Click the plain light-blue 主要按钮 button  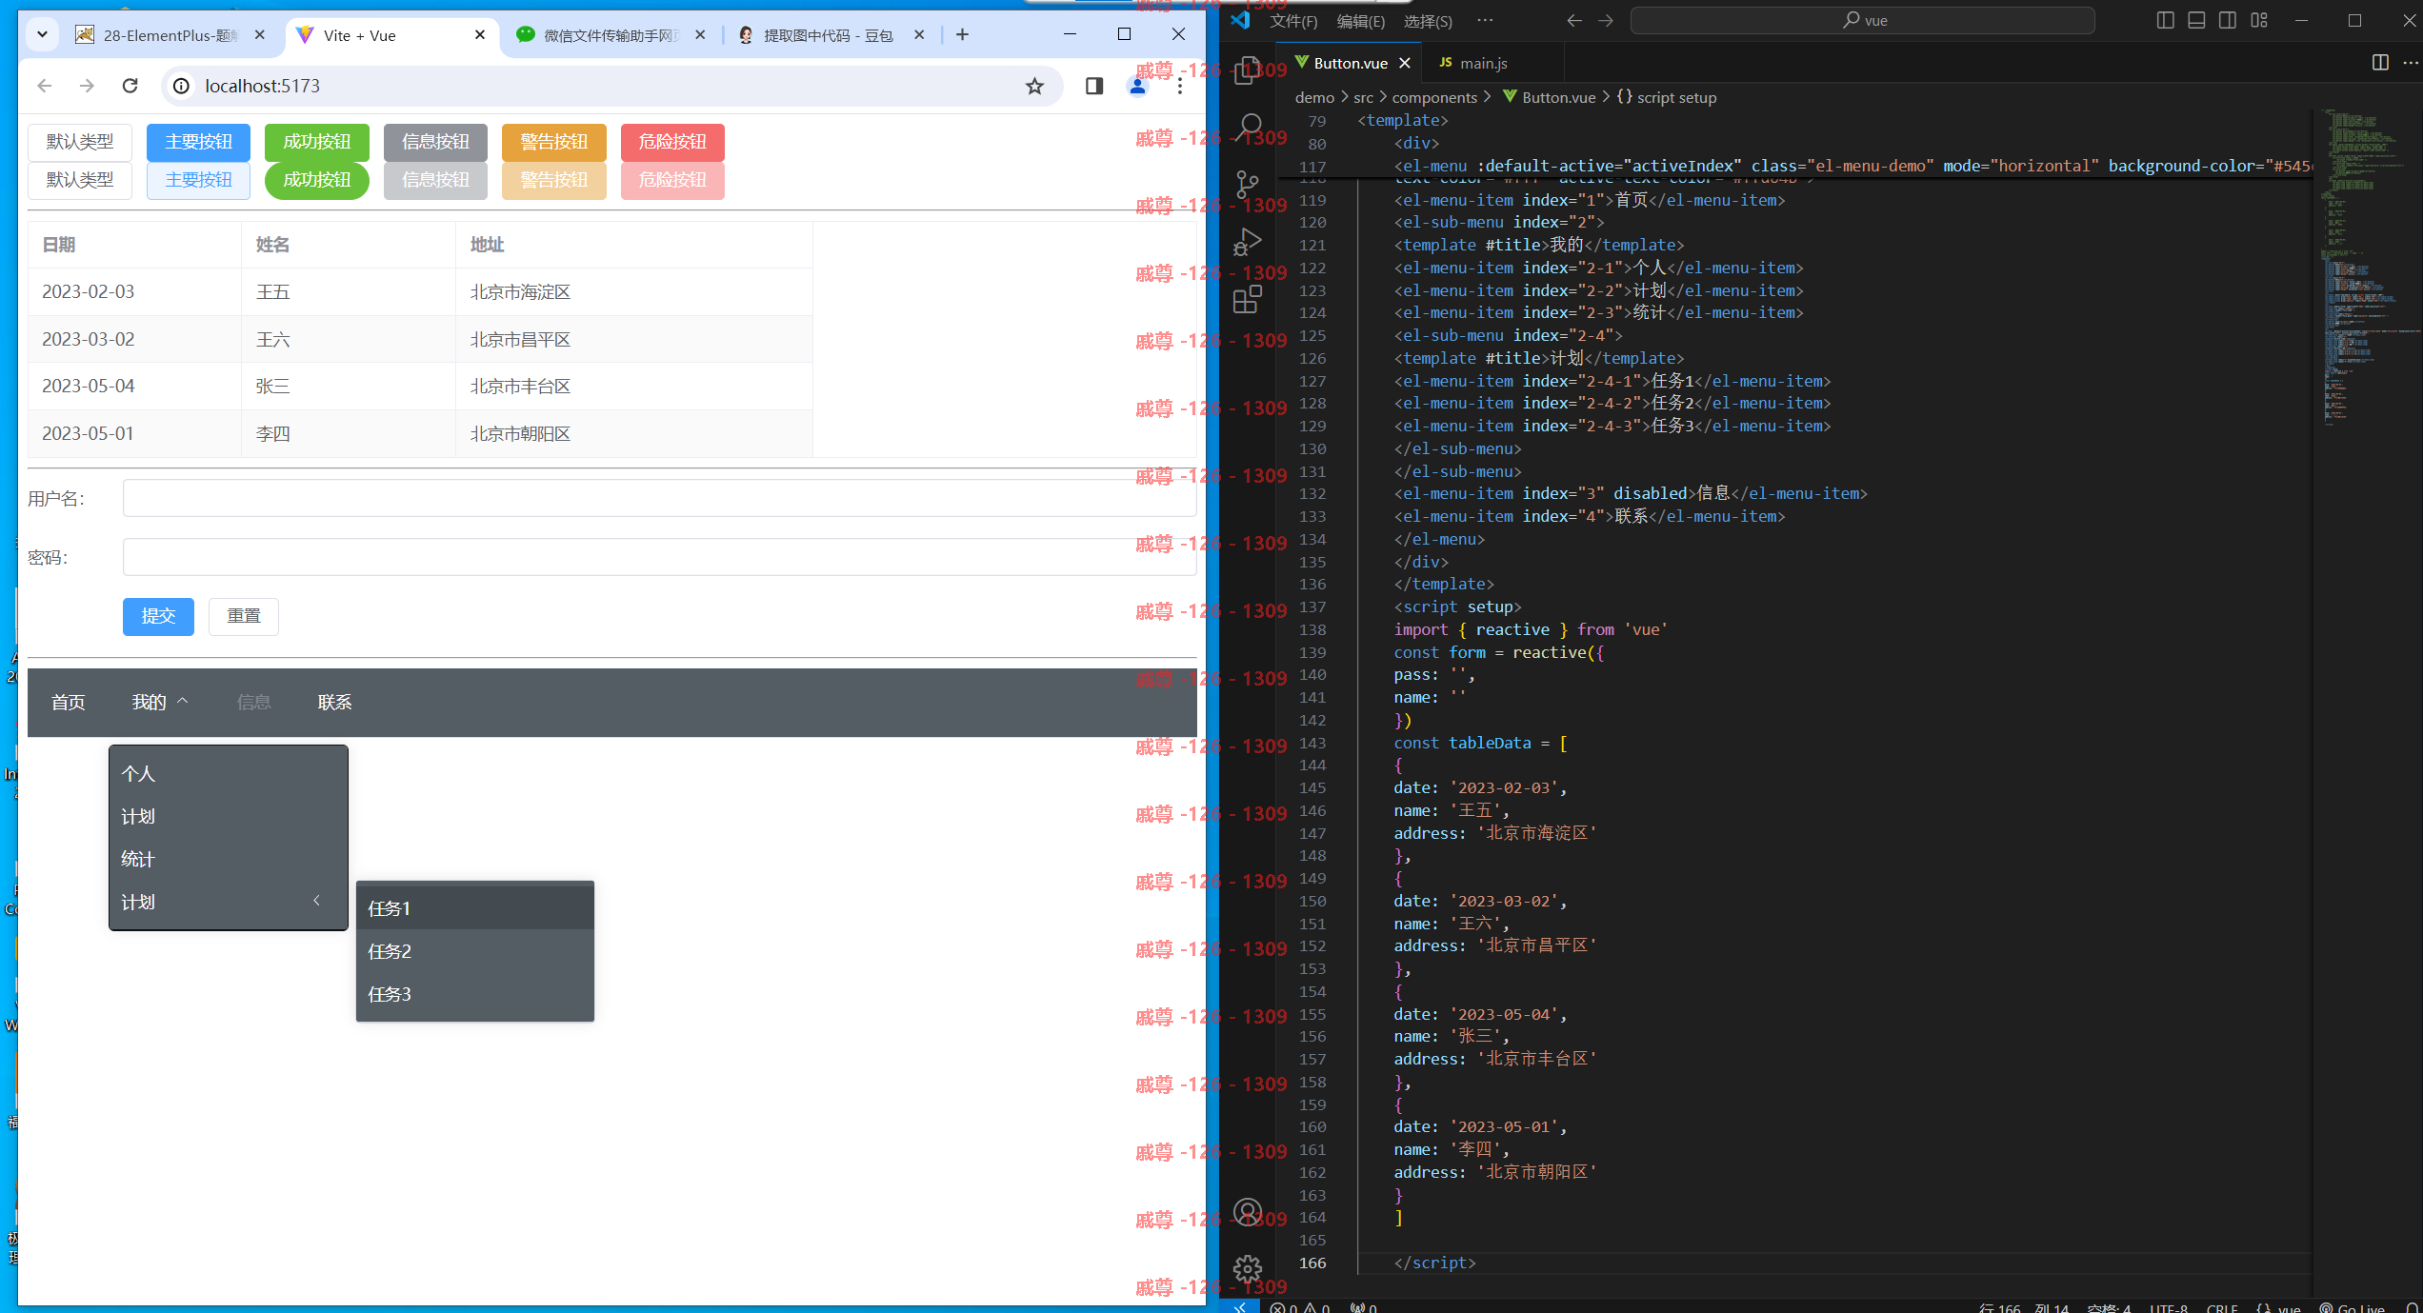tap(198, 180)
